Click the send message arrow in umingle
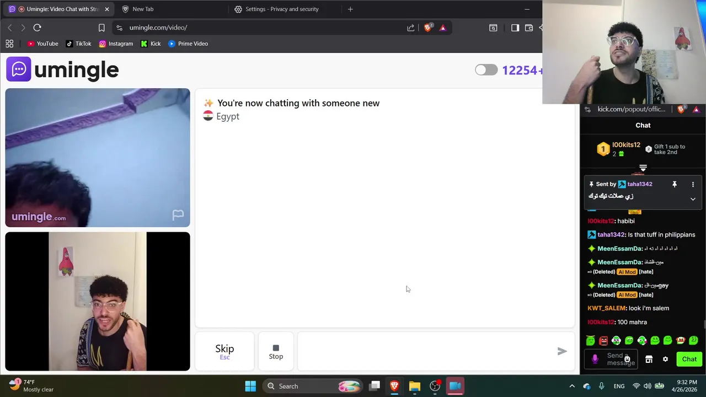Viewport: 706px width, 397px height. (562, 351)
